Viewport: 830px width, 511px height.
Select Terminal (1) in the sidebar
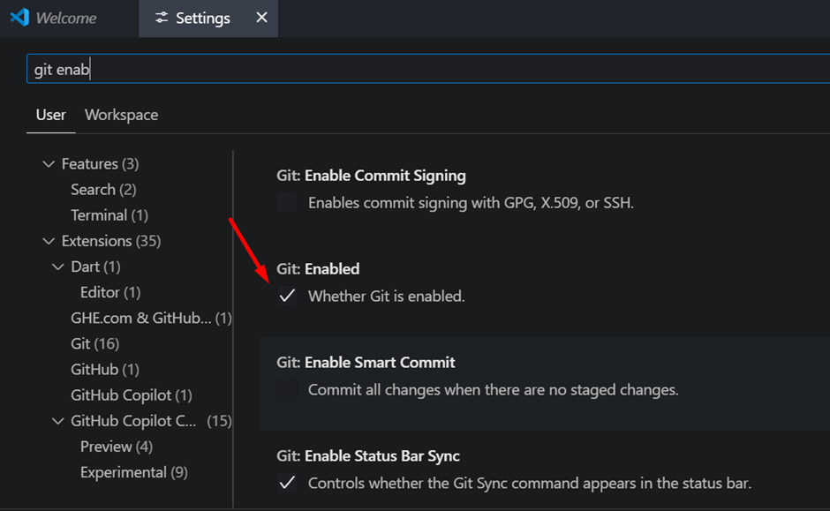pos(109,215)
